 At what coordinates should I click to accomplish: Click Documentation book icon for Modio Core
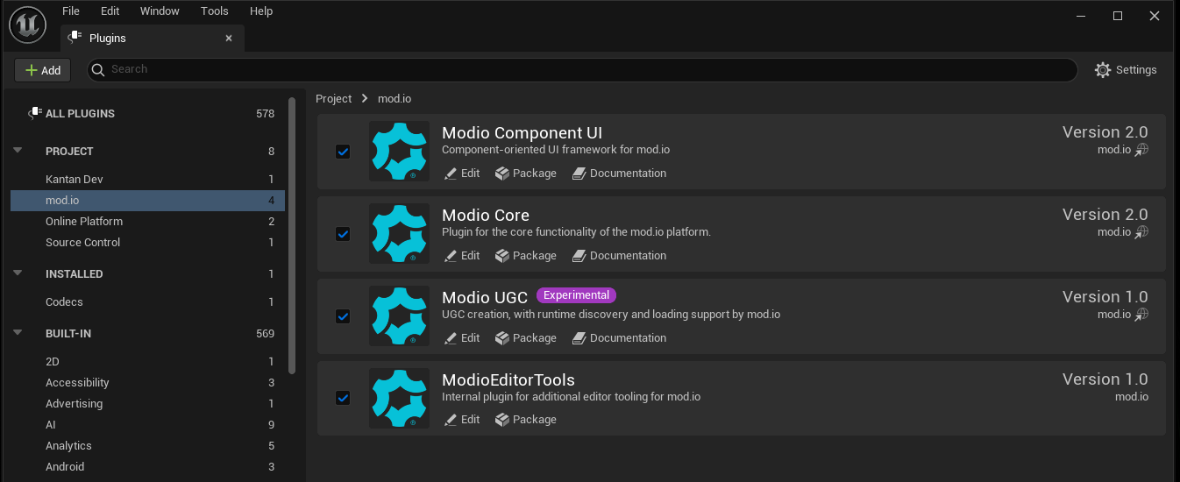coord(579,256)
